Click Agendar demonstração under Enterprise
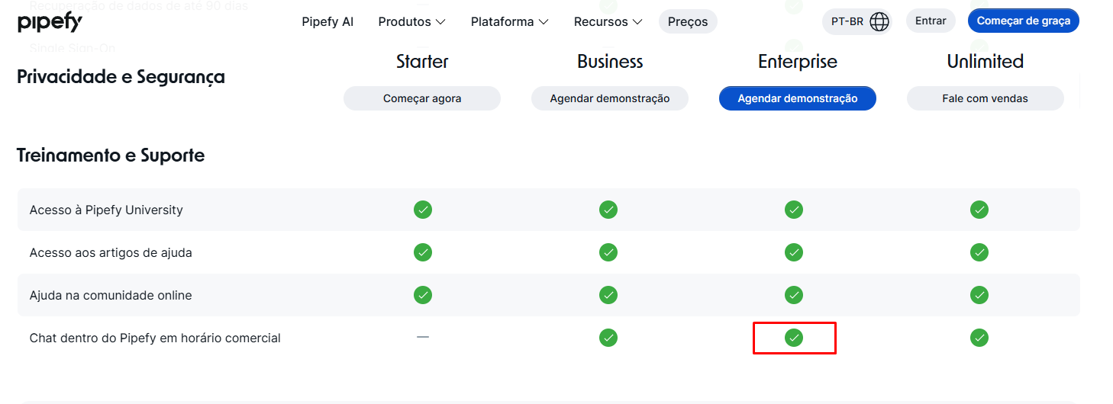Viewport: 1113px width, 404px height. pos(798,98)
